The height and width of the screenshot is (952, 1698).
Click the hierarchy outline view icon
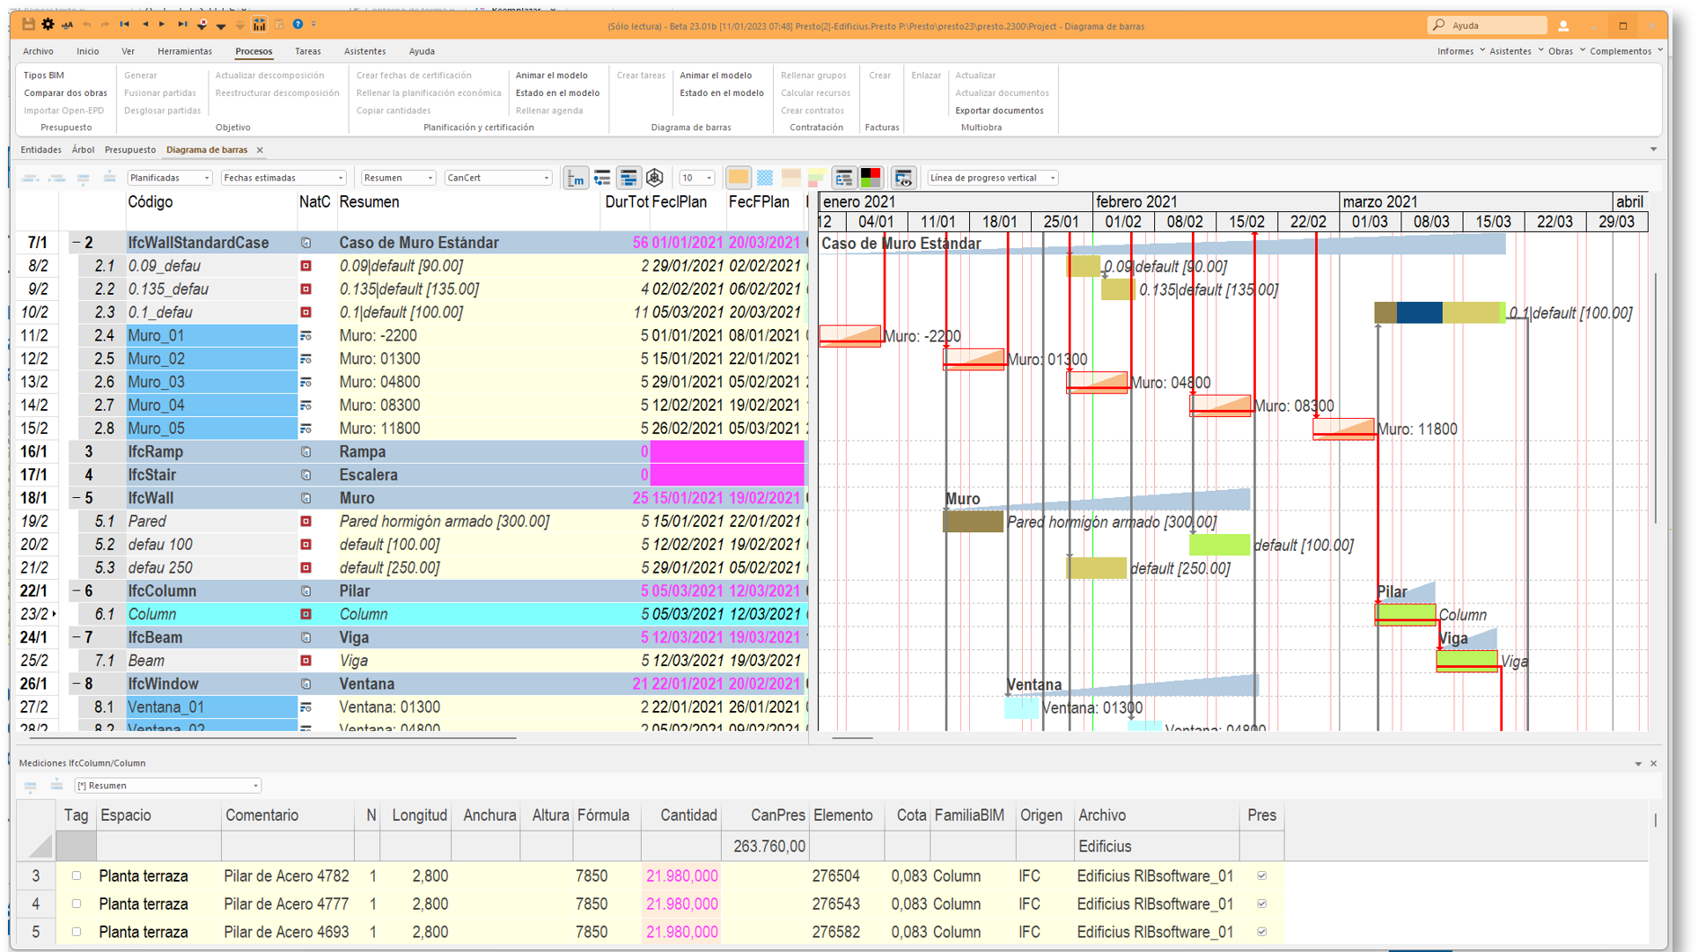(x=844, y=177)
